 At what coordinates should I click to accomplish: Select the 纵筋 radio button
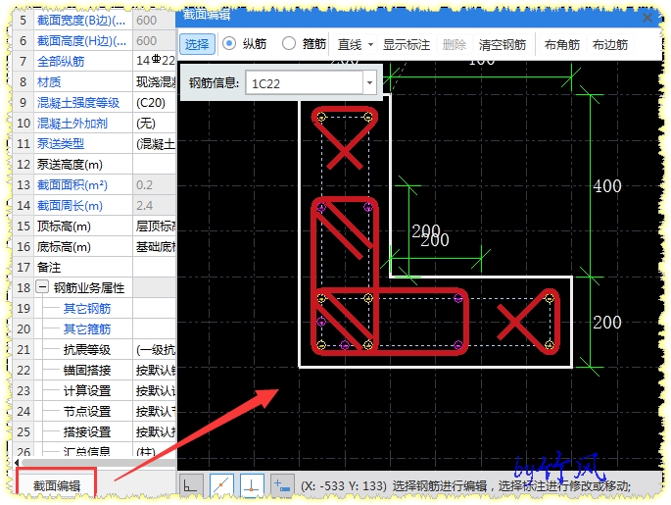(x=229, y=44)
